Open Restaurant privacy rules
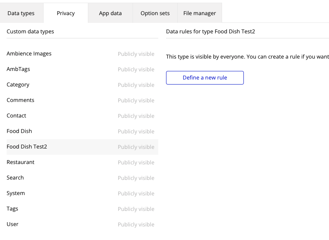This screenshot has height=240, width=329. click(82, 162)
